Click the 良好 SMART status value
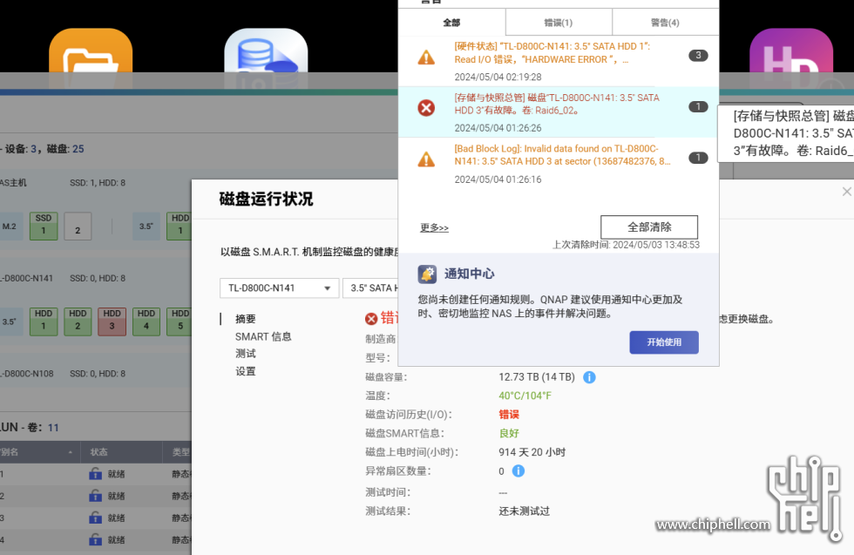Image resolution: width=854 pixels, height=555 pixels. [509, 434]
